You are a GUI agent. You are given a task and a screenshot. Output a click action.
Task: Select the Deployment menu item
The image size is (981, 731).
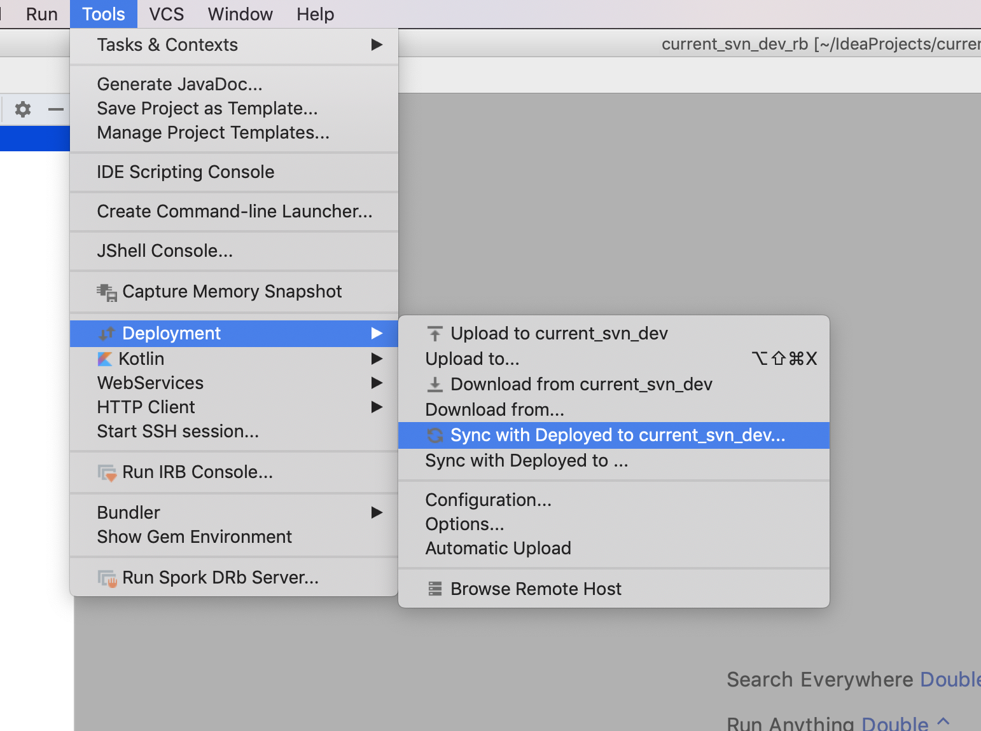(x=234, y=333)
